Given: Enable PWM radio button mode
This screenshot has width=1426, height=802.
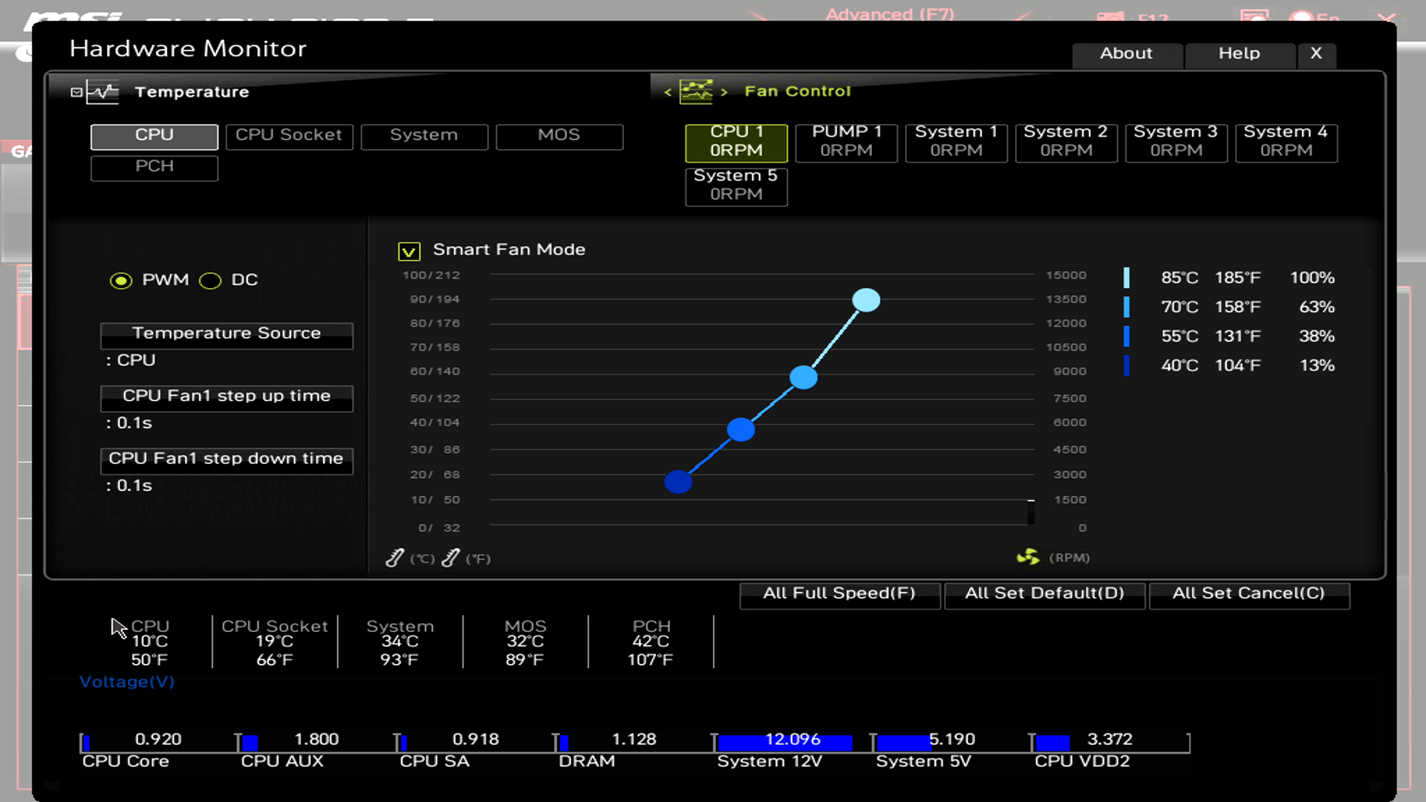Looking at the screenshot, I should point(120,280).
